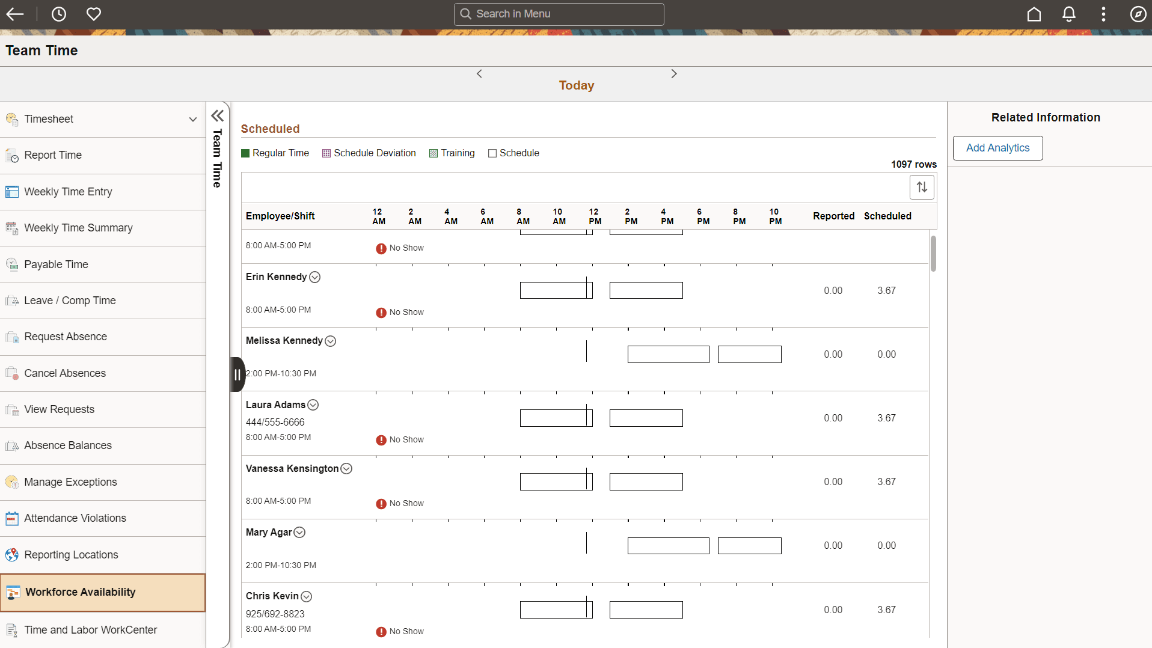The image size is (1152, 648).
Task: Open related actions for Laura Adams
Action: pos(313,405)
